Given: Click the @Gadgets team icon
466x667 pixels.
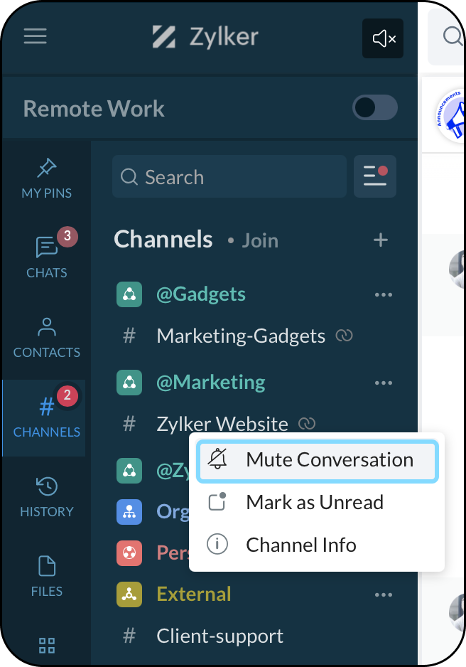Looking at the screenshot, I should [129, 294].
